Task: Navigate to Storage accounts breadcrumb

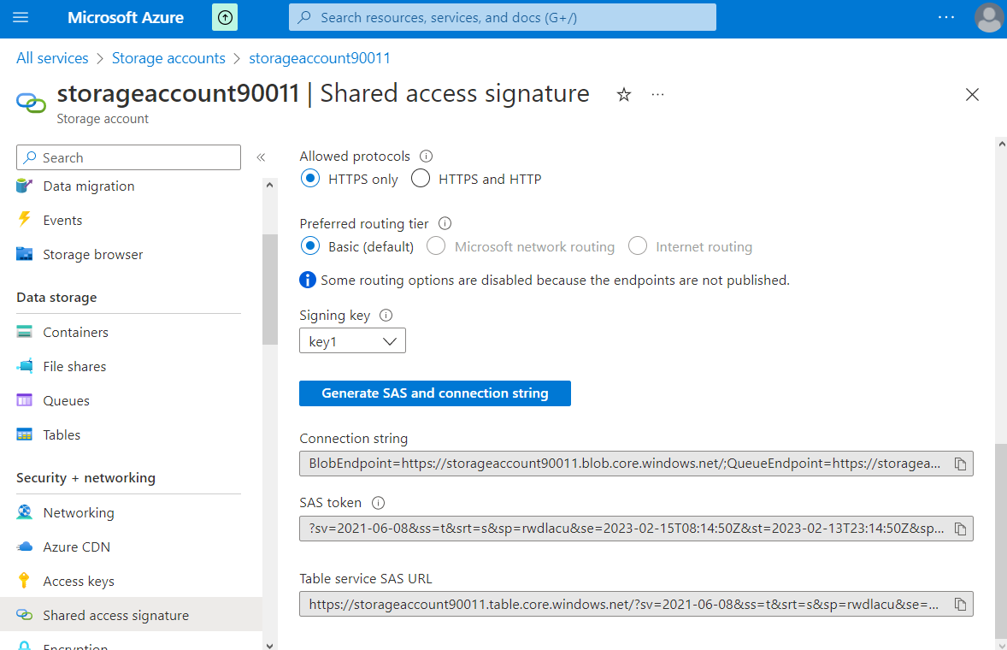Action: tap(168, 58)
